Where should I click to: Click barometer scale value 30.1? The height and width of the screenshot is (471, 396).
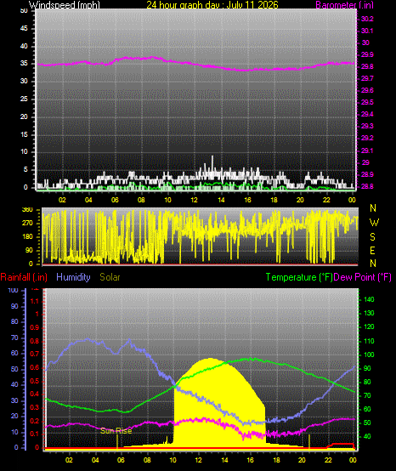click(x=367, y=31)
